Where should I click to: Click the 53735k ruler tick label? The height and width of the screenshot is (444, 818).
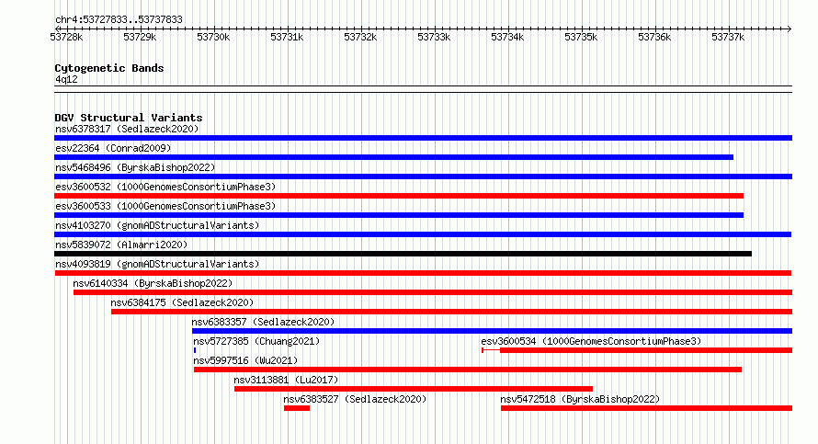tap(581, 37)
